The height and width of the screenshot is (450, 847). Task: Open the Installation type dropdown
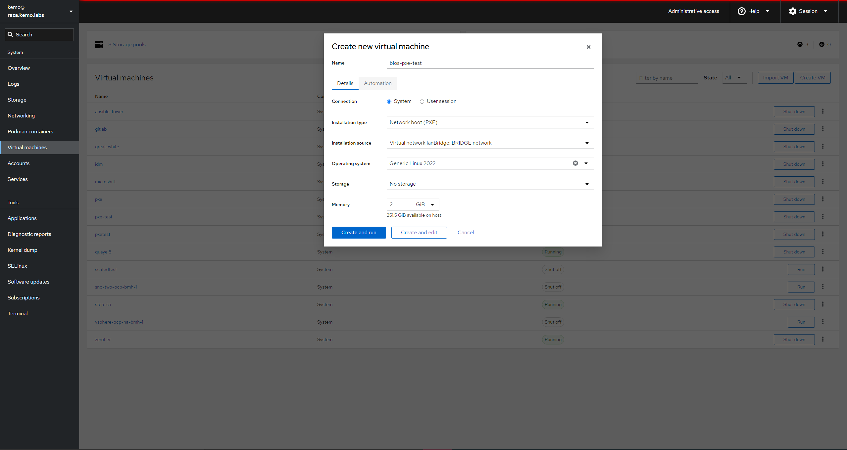pyautogui.click(x=490, y=122)
